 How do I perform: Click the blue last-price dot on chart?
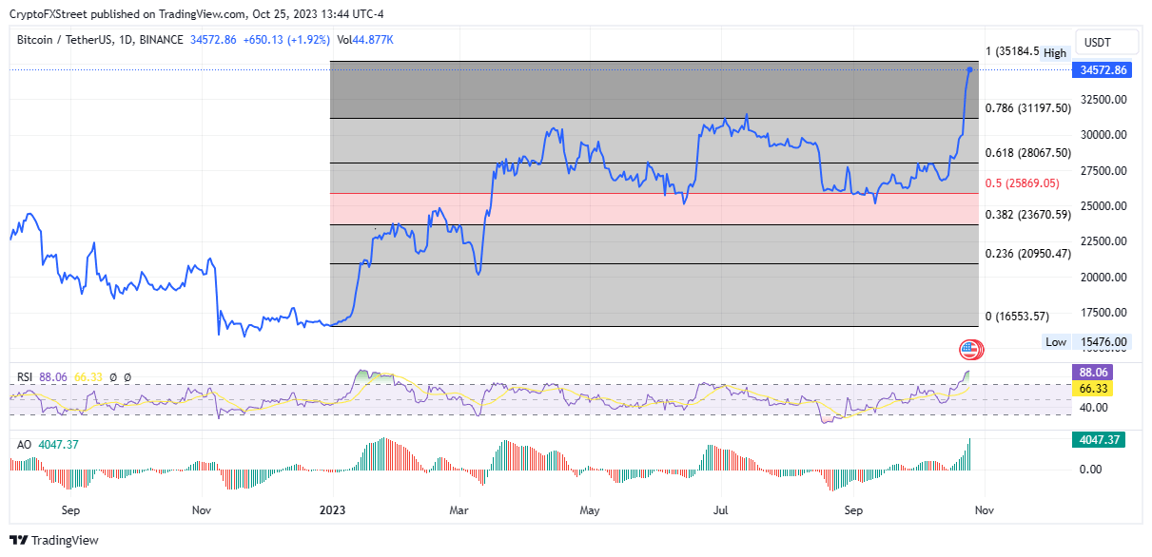coord(969,69)
